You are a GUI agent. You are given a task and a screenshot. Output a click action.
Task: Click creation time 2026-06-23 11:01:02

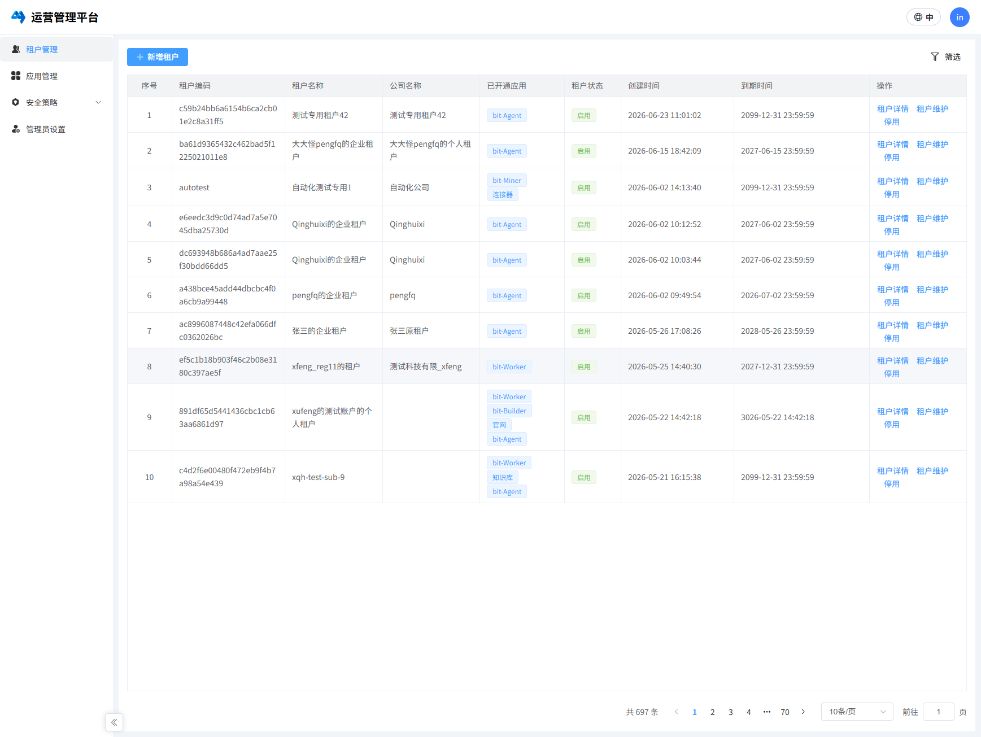tap(665, 115)
